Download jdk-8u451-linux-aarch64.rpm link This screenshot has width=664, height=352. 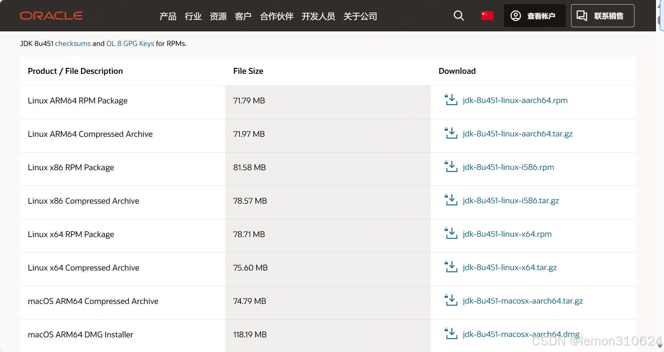[x=515, y=100]
